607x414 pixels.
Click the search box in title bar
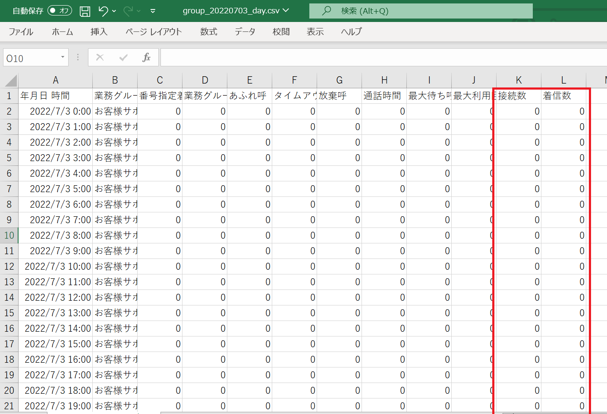tap(421, 11)
